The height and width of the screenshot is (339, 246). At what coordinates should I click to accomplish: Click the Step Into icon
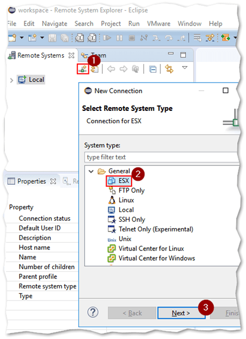pyautogui.click(x=156, y=38)
